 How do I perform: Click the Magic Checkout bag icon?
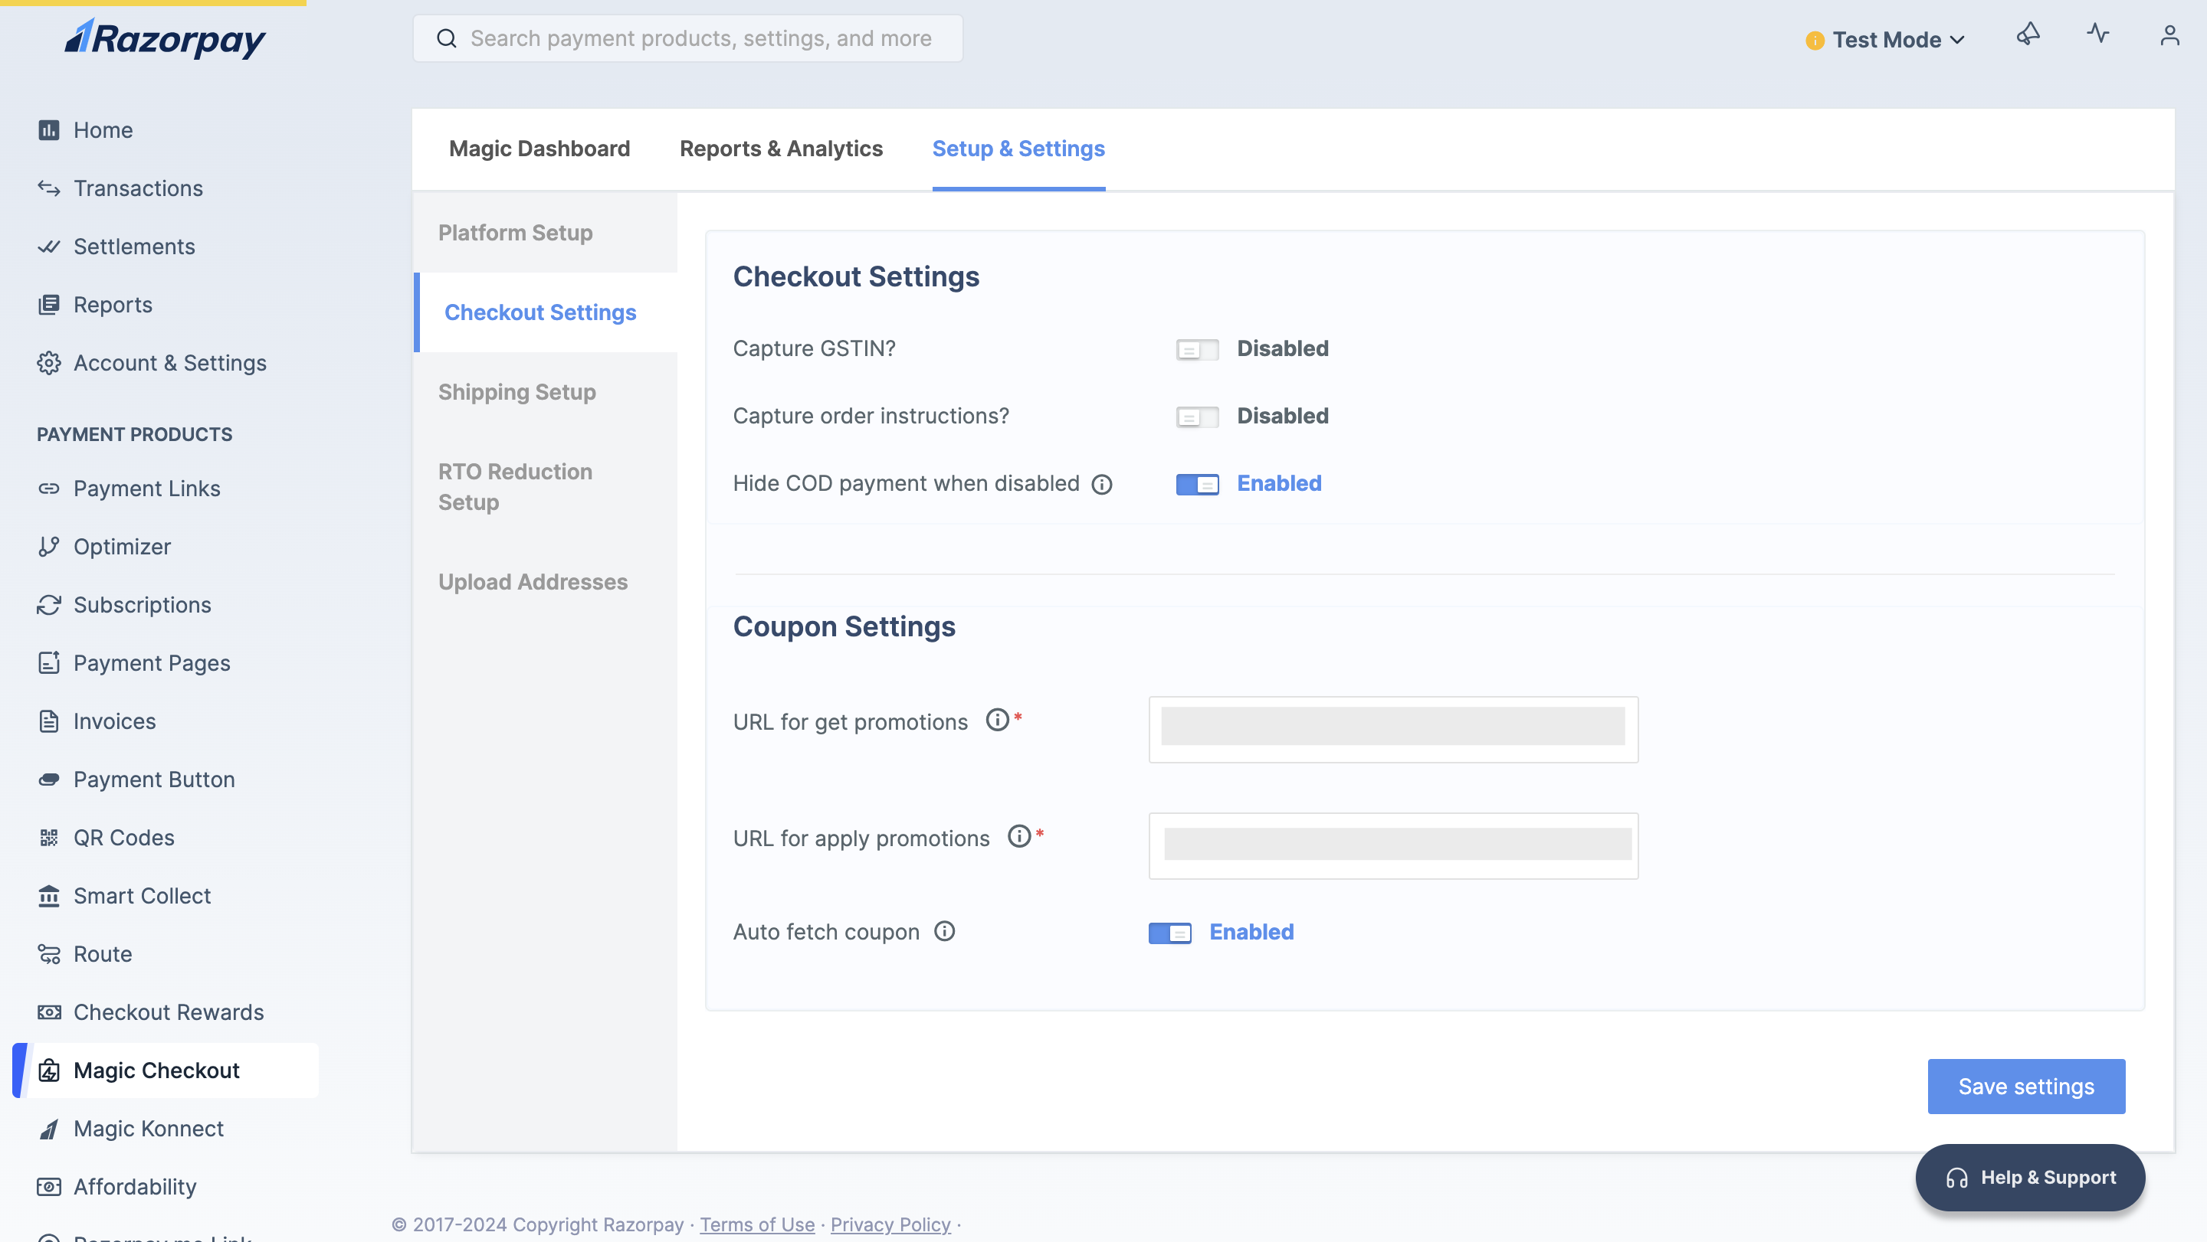pos(49,1070)
